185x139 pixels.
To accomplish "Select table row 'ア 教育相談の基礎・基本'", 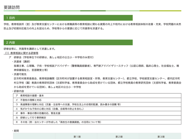I will 97,96.
